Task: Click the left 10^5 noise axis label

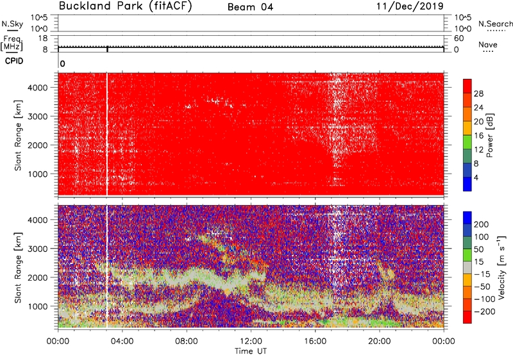Action: click(40, 18)
